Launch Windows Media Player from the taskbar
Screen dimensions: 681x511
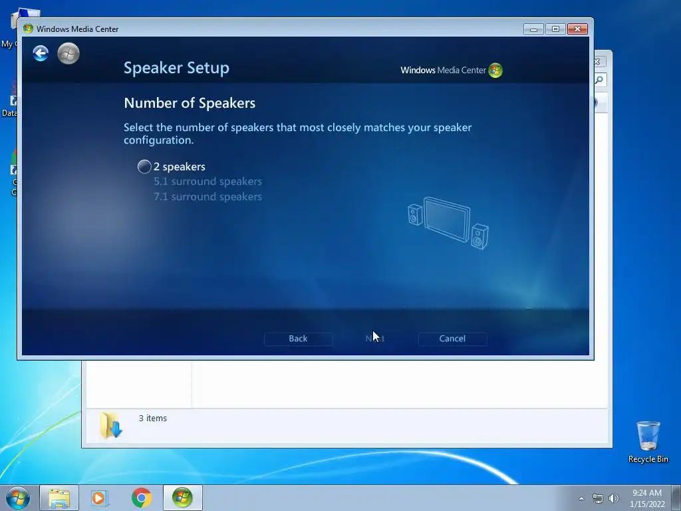tap(100, 498)
